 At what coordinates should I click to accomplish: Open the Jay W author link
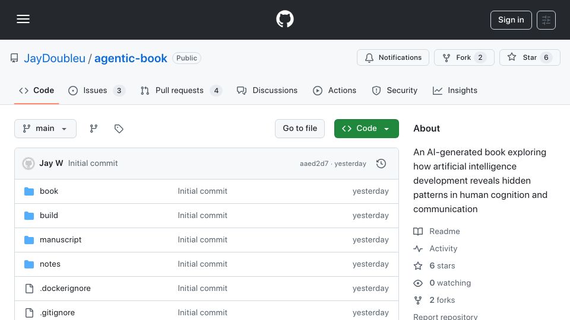51,164
